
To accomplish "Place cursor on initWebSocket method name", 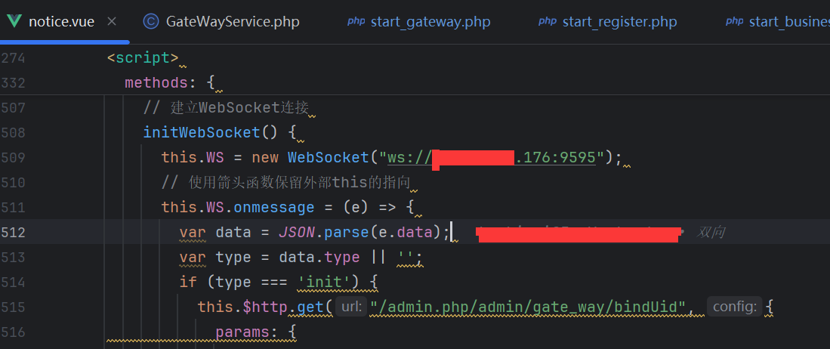I will pos(201,132).
